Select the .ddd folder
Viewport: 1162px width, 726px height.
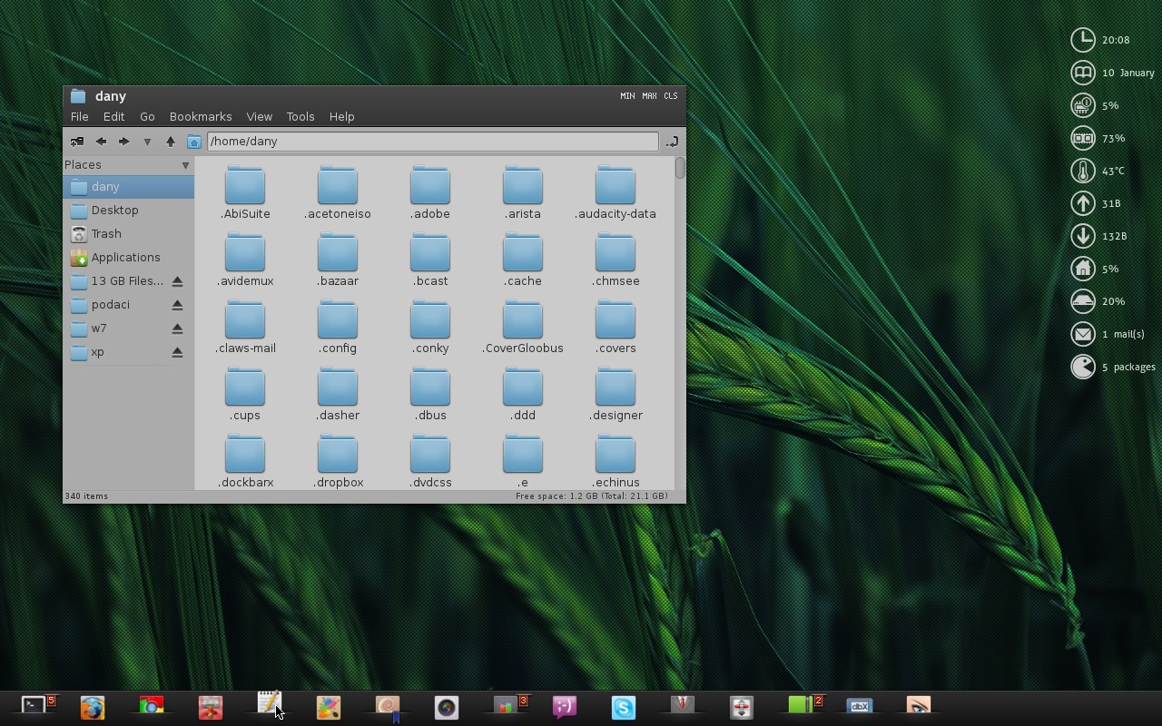click(x=523, y=394)
